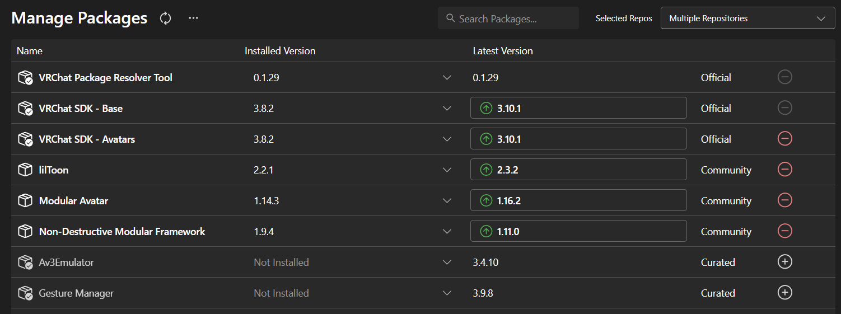Image resolution: width=841 pixels, height=314 pixels.
Task: Click package icon for VRChat SDK - Avatars
Action: coord(25,139)
